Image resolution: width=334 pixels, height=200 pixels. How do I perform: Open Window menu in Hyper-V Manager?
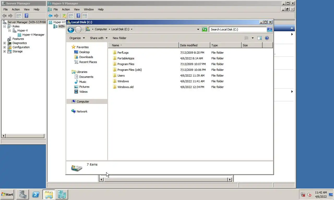[89, 9]
